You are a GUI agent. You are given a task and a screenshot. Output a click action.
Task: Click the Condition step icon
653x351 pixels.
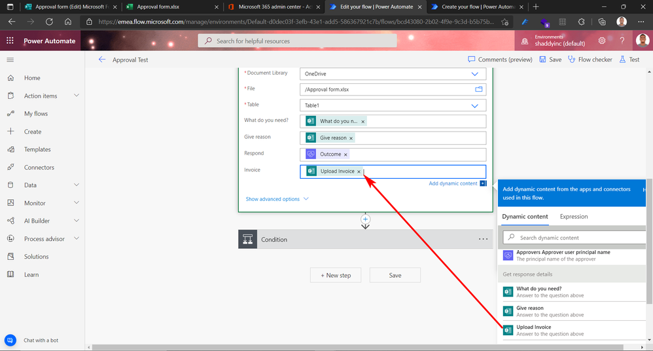247,239
